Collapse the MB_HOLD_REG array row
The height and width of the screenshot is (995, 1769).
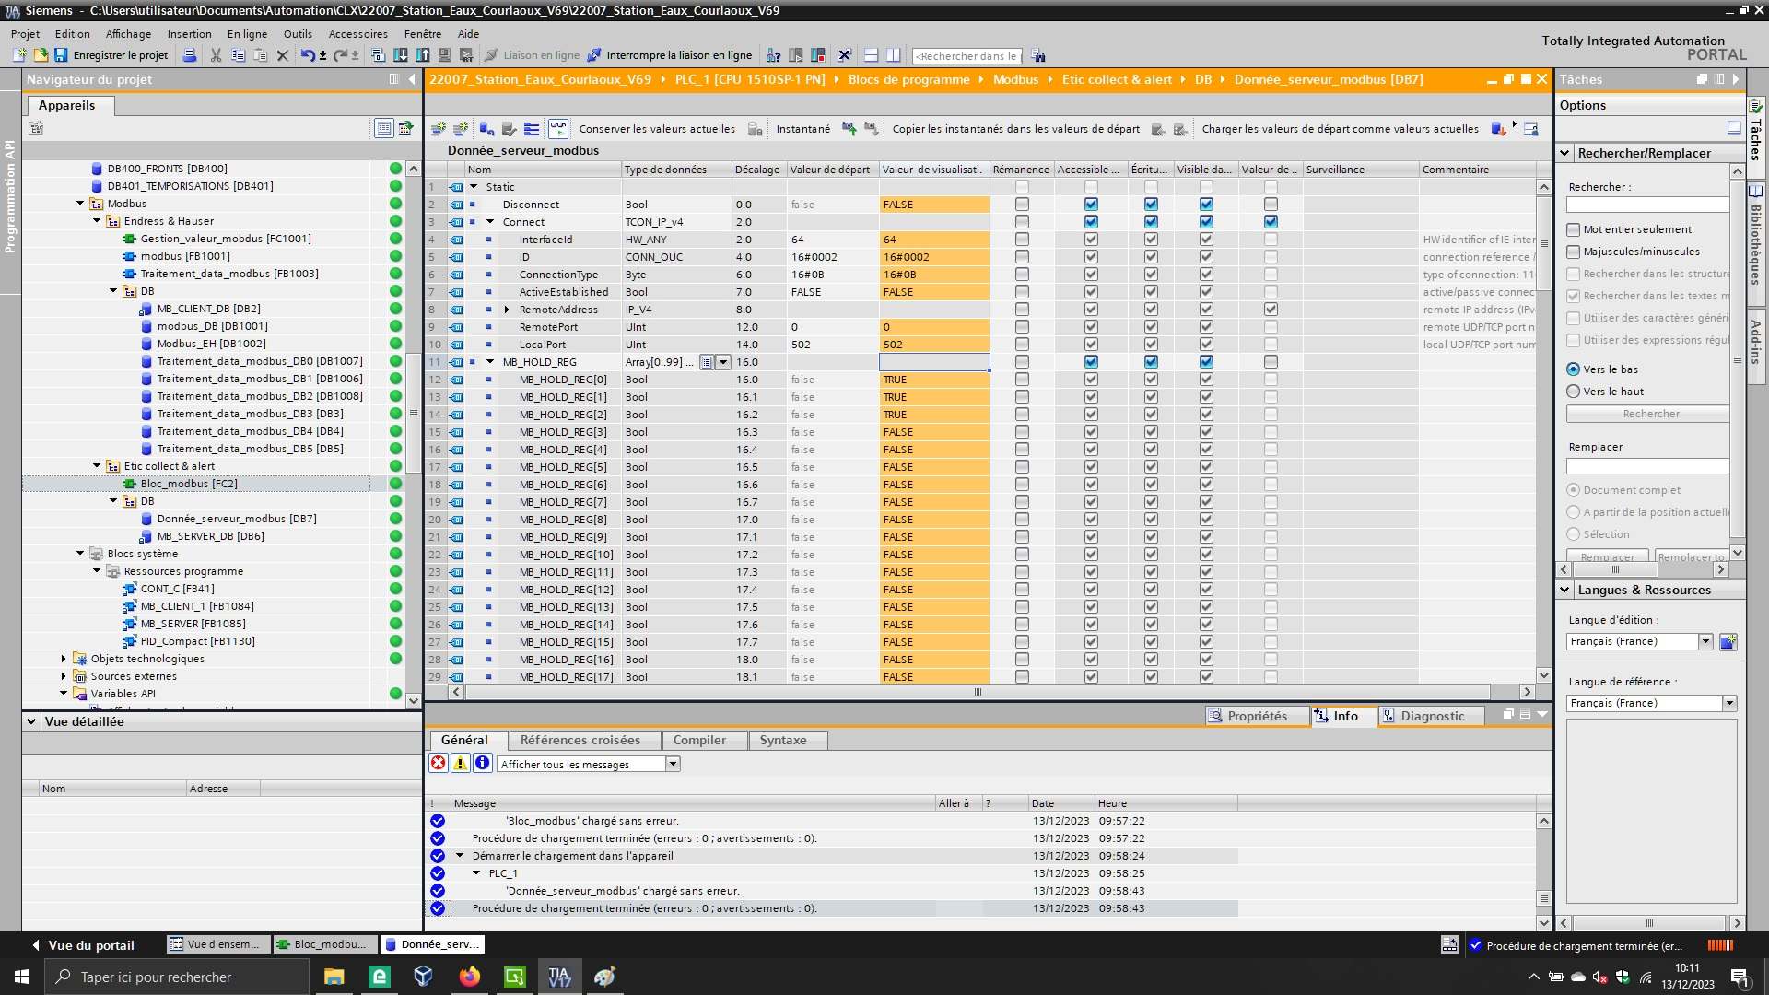coord(490,362)
